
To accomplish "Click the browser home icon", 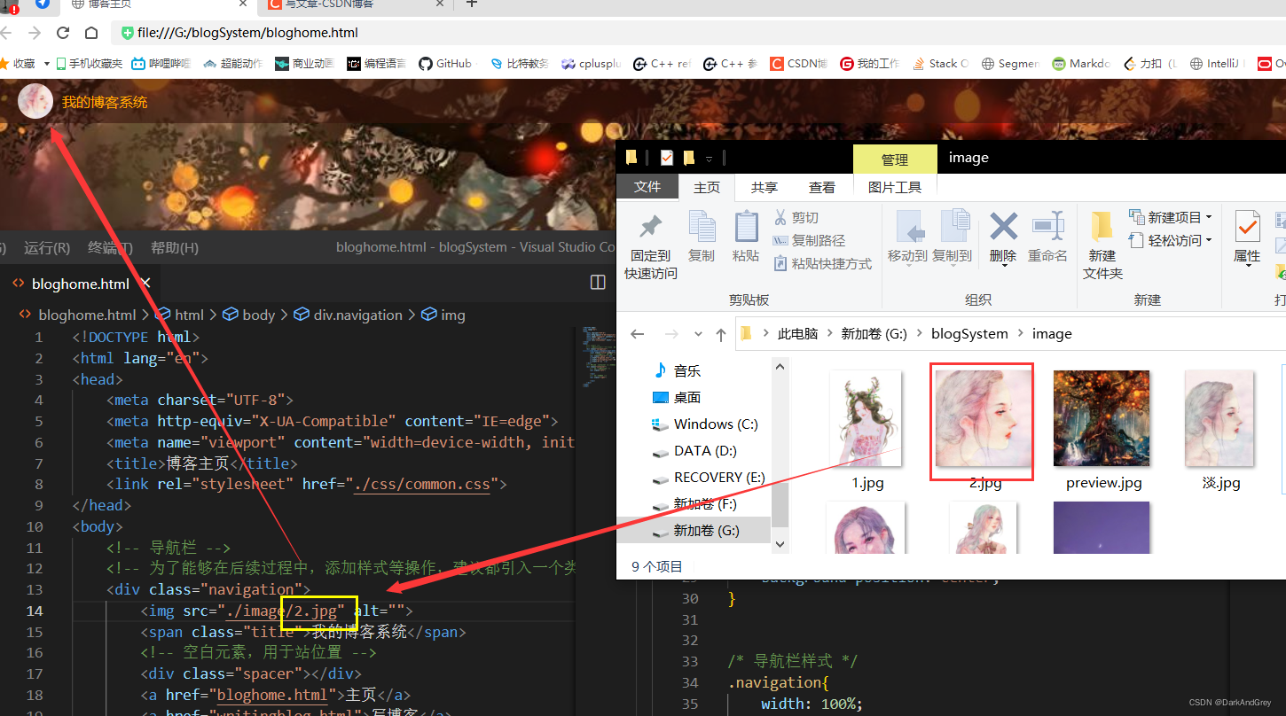I will point(91,33).
